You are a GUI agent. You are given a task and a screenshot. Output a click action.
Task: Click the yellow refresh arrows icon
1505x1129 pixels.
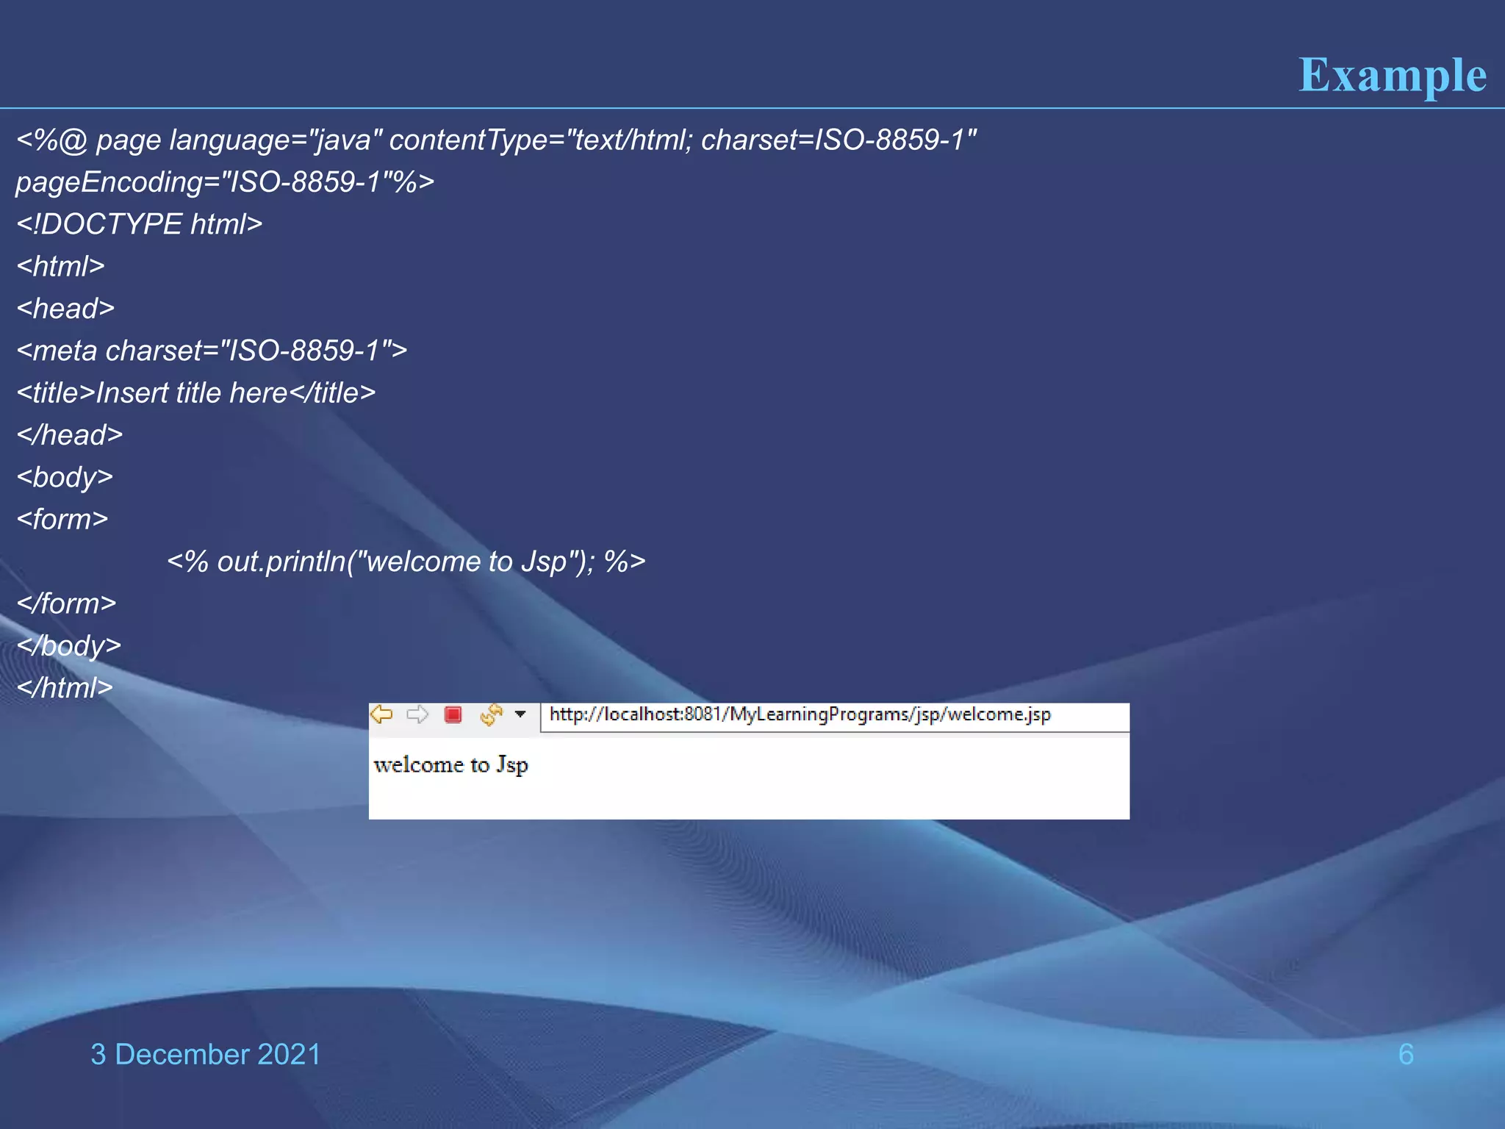point(491,714)
